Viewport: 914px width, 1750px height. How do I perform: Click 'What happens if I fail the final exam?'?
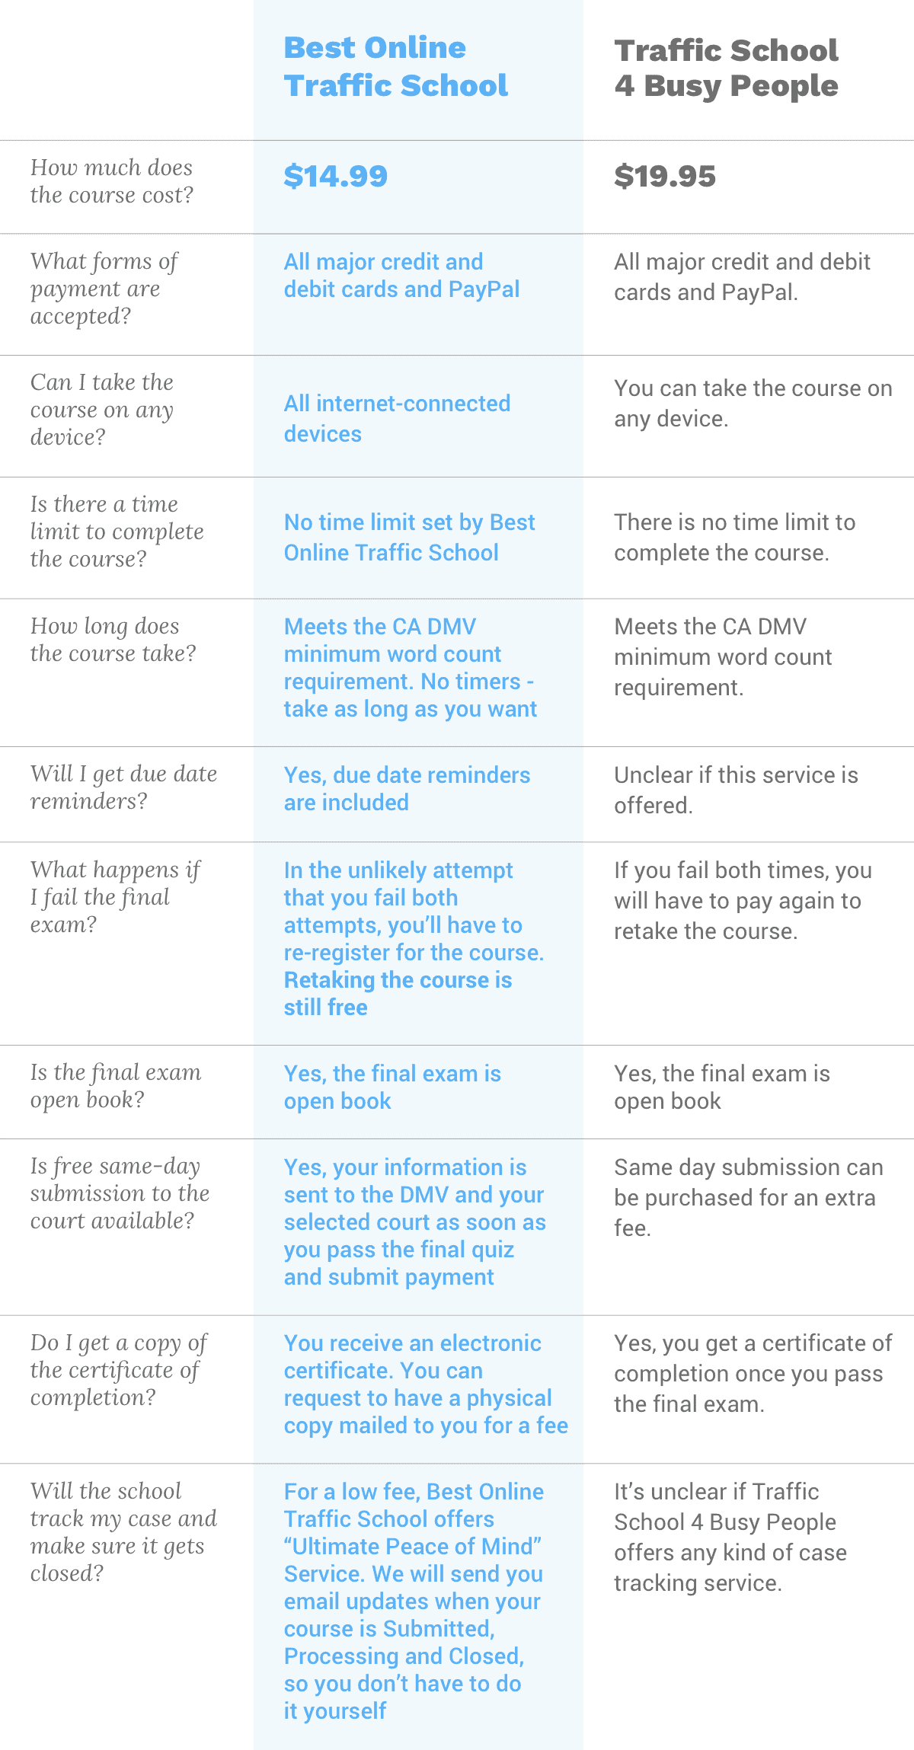[115, 897]
